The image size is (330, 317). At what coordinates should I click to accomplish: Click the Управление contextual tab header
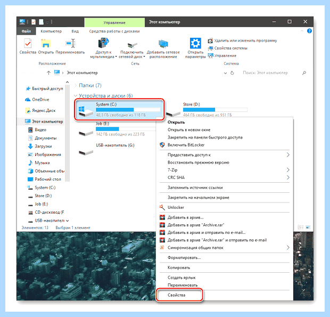pos(114,22)
